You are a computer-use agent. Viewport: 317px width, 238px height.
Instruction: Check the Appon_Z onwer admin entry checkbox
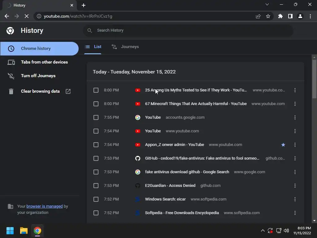point(96,145)
